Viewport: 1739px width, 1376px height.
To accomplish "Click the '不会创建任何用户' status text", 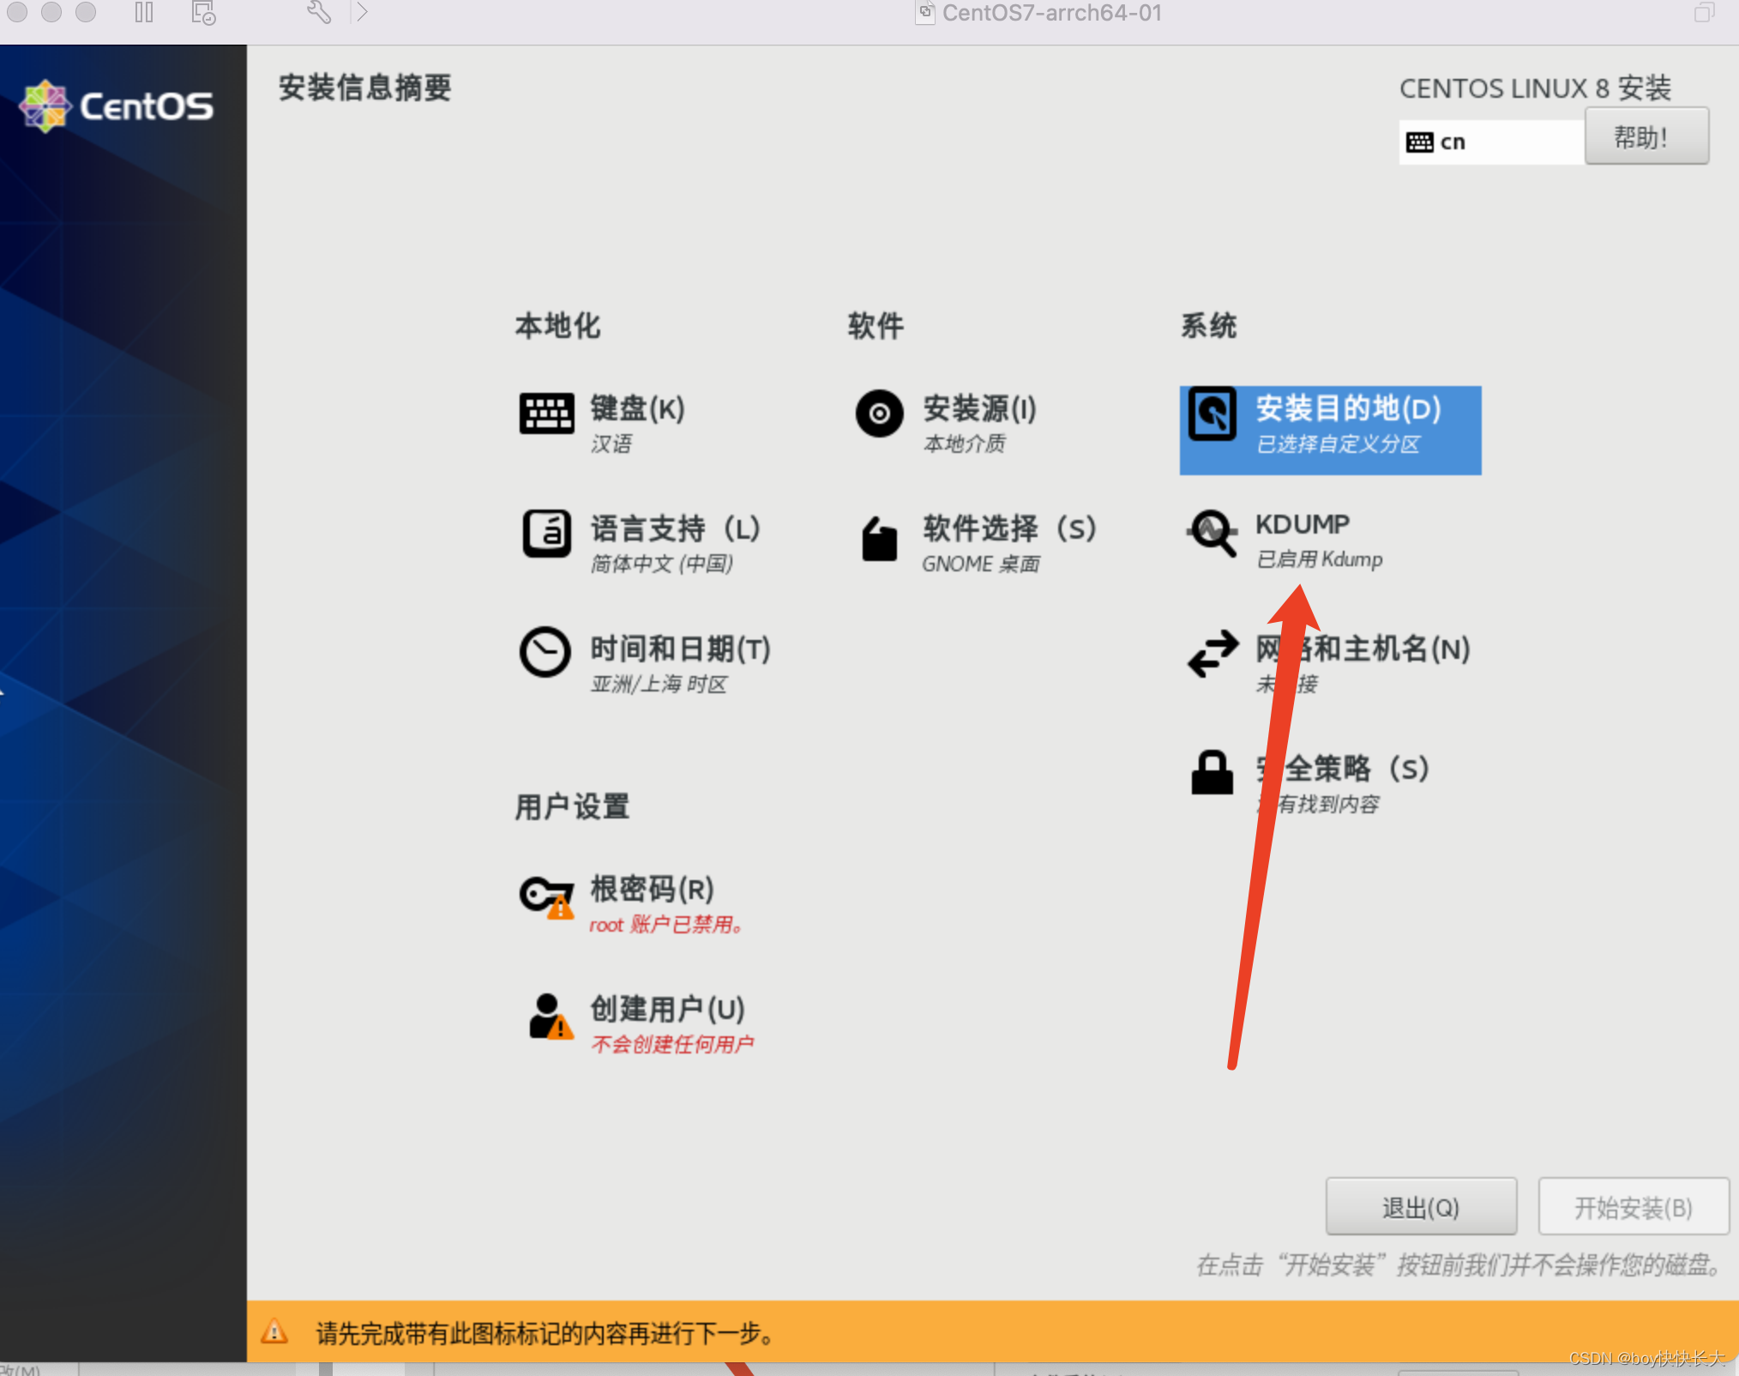I will click(x=672, y=1044).
